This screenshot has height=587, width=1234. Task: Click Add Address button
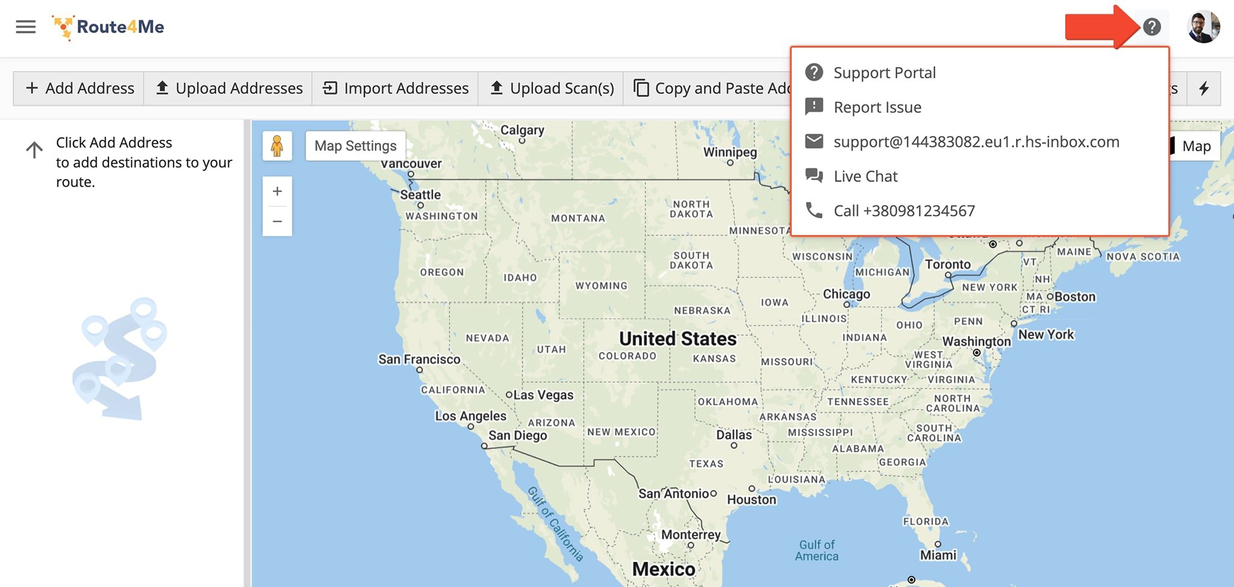pyautogui.click(x=79, y=89)
